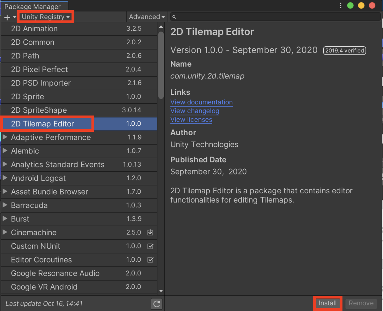383x311 pixels.
Task: Expand the Adaptive Performance package versions
Action: tap(5, 137)
